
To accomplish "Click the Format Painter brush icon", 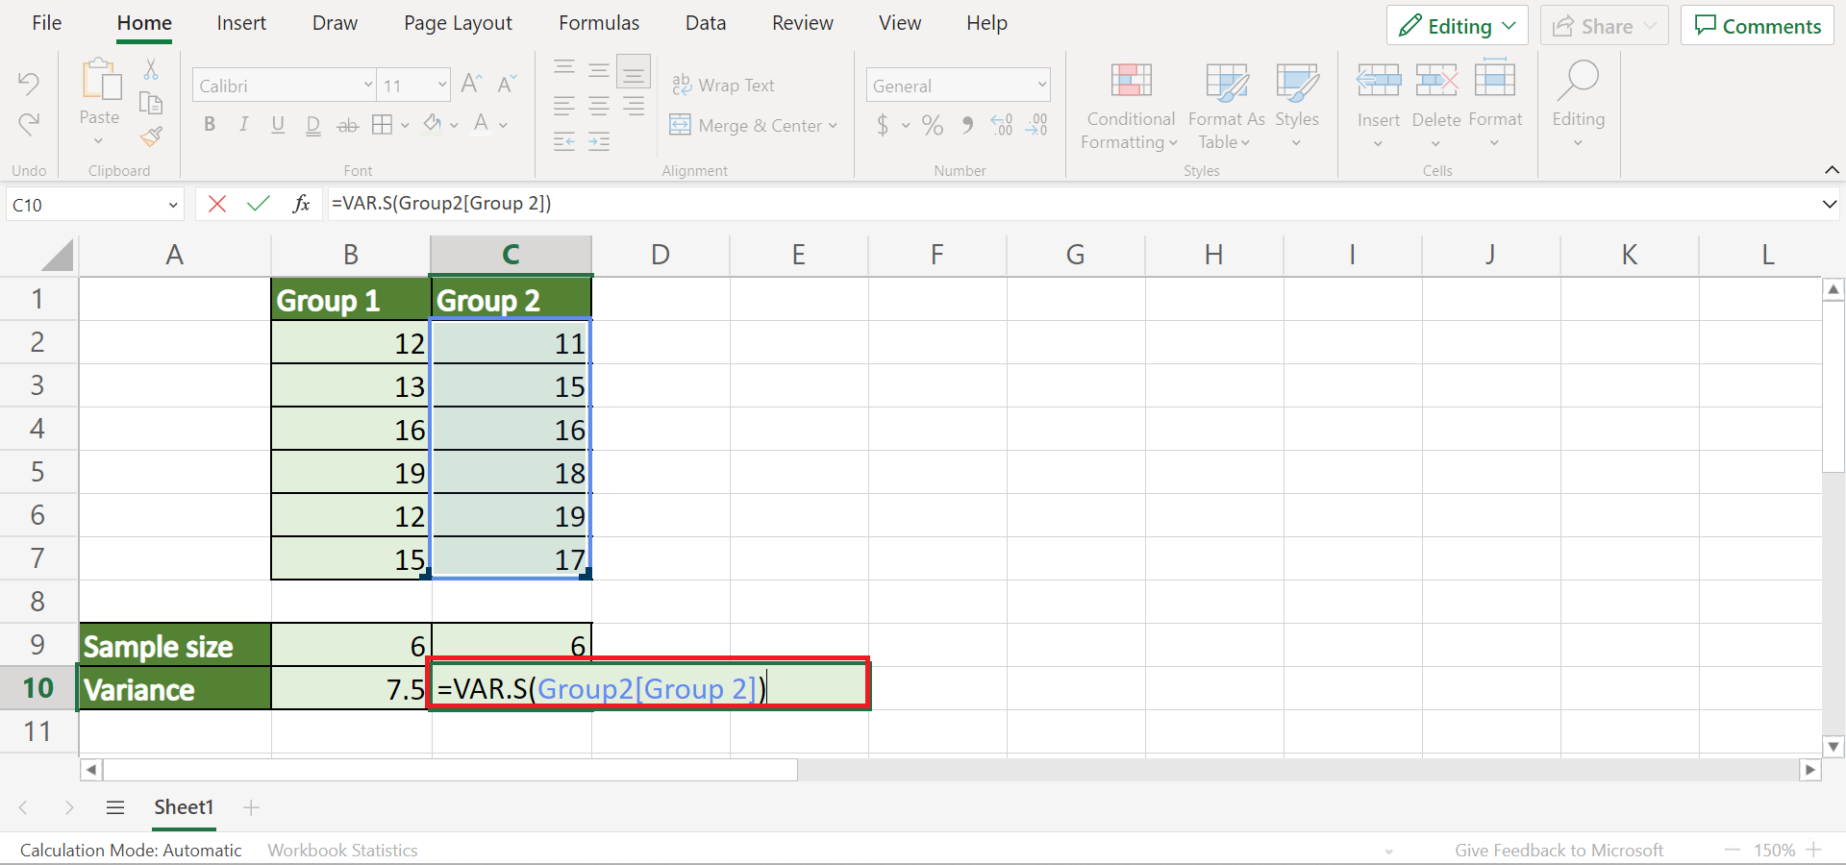I will click(151, 137).
